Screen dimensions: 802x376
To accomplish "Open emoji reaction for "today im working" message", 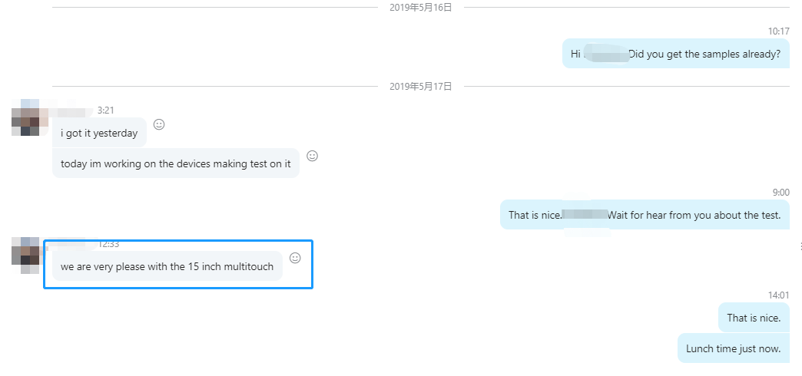I will (x=312, y=156).
